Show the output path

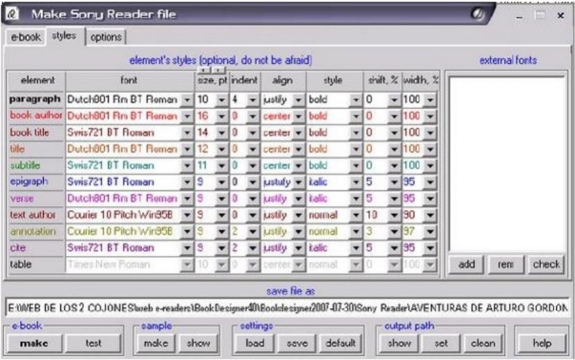(399, 343)
